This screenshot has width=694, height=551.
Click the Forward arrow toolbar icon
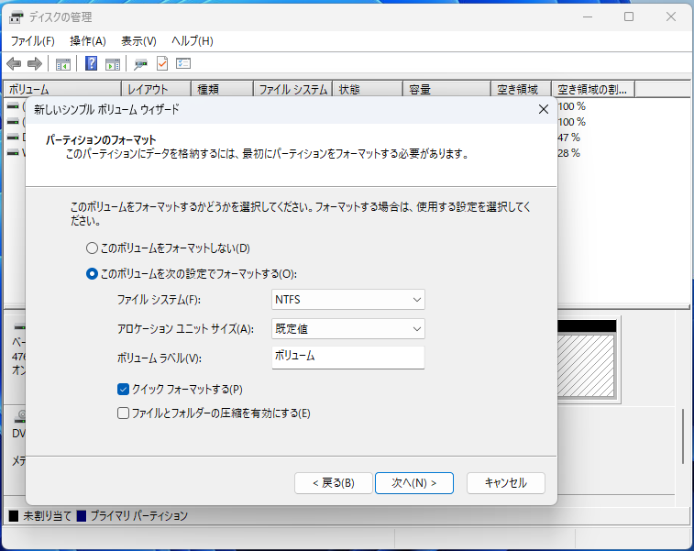click(35, 64)
